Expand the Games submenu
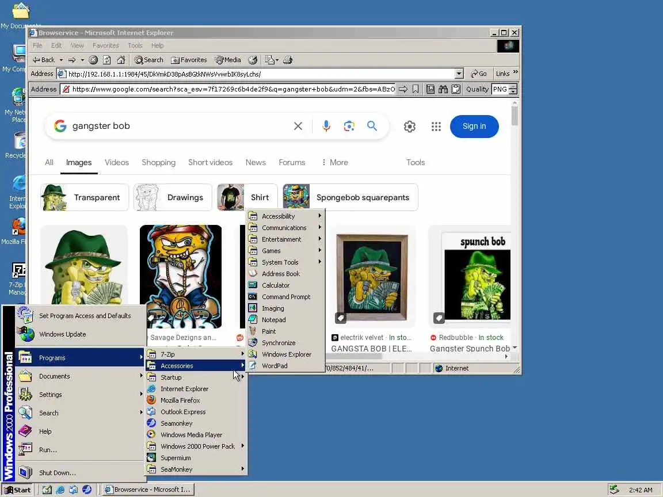The width and height of the screenshot is (663, 497). (286, 251)
